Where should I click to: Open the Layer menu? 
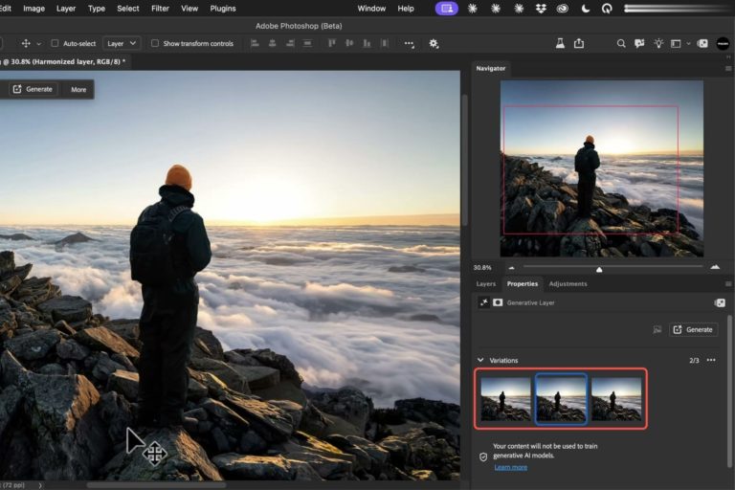(x=66, y=9)
